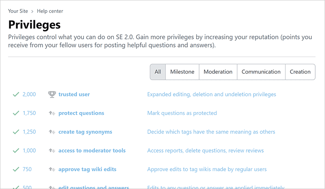Switch to the Milestone filter

[182, 72]
